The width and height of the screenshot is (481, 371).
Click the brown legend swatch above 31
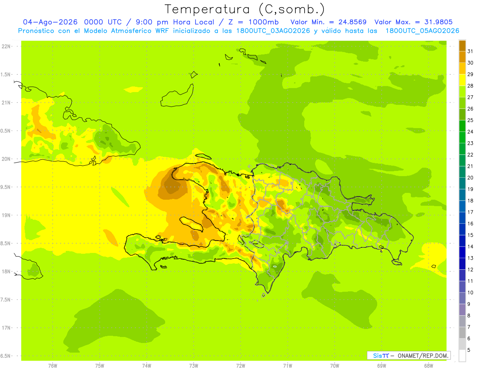462,45
